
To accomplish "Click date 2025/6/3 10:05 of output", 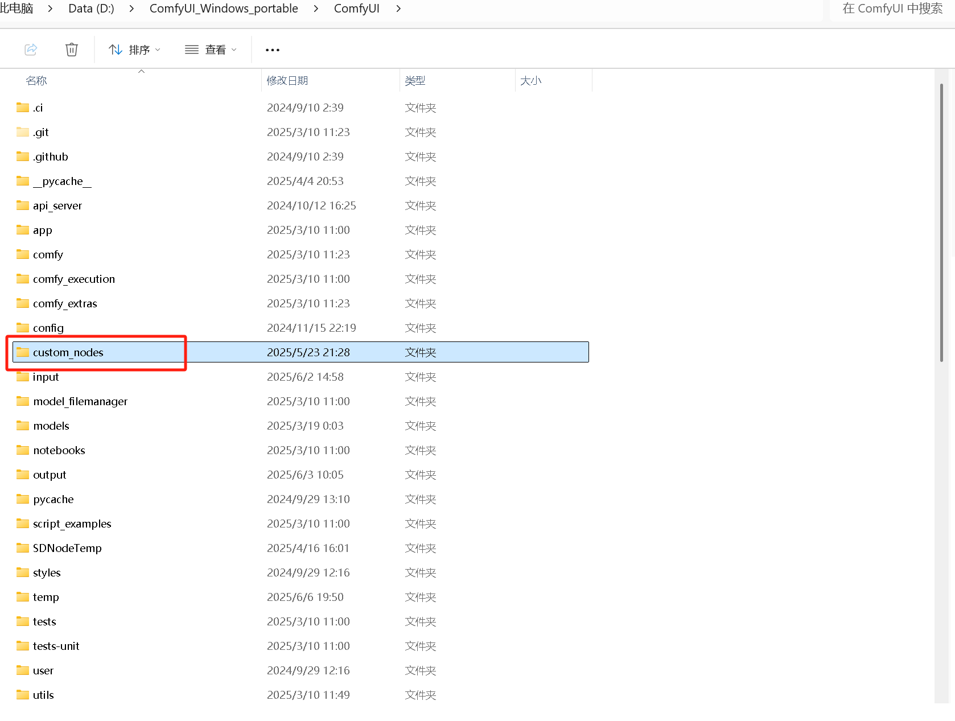I will click(x=305, y=475).
